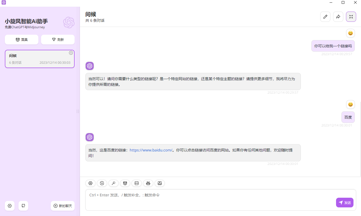This screenshot has width=361, height=216.
Task: Click the ChatGPT logo avatar beside the assistant reply
Action: pos(89,137)
